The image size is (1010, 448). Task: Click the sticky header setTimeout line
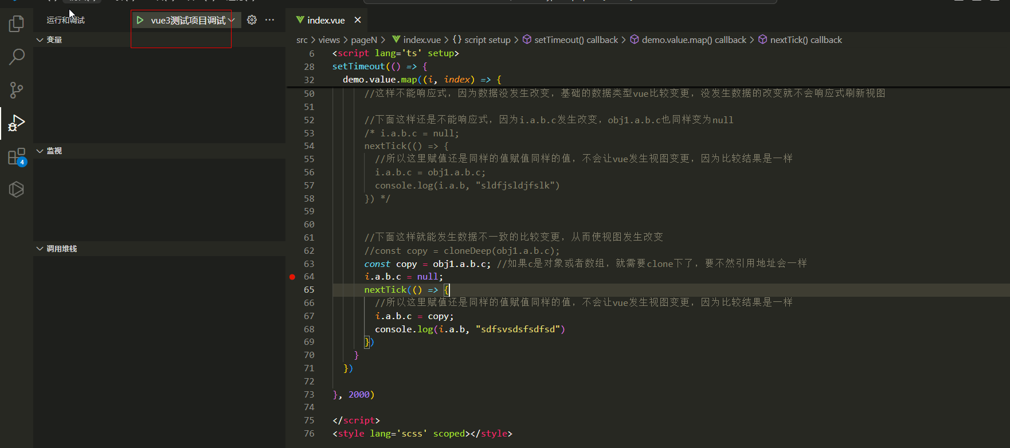[379, 66]
